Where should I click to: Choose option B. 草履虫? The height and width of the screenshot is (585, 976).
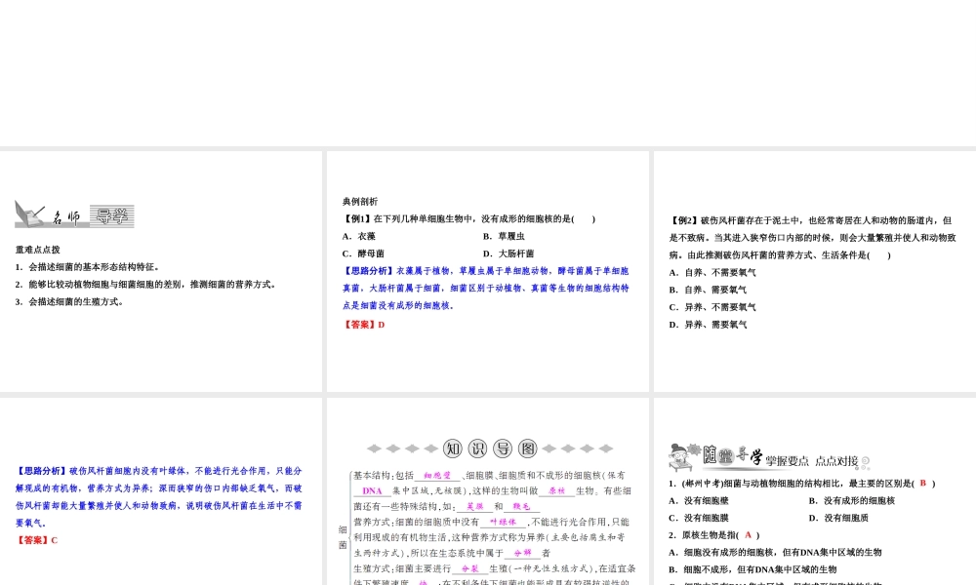click(x=504, y=236)
